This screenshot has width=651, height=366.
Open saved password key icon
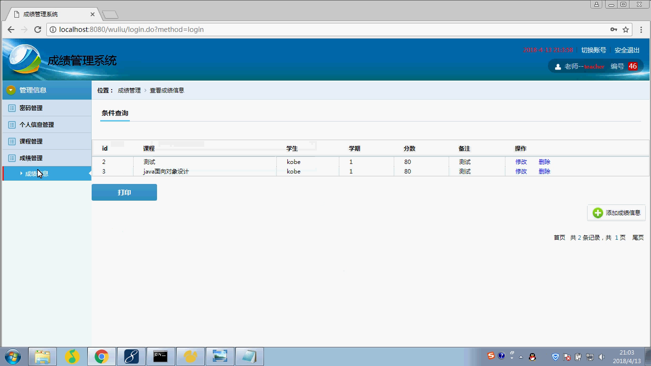[614, 30]
